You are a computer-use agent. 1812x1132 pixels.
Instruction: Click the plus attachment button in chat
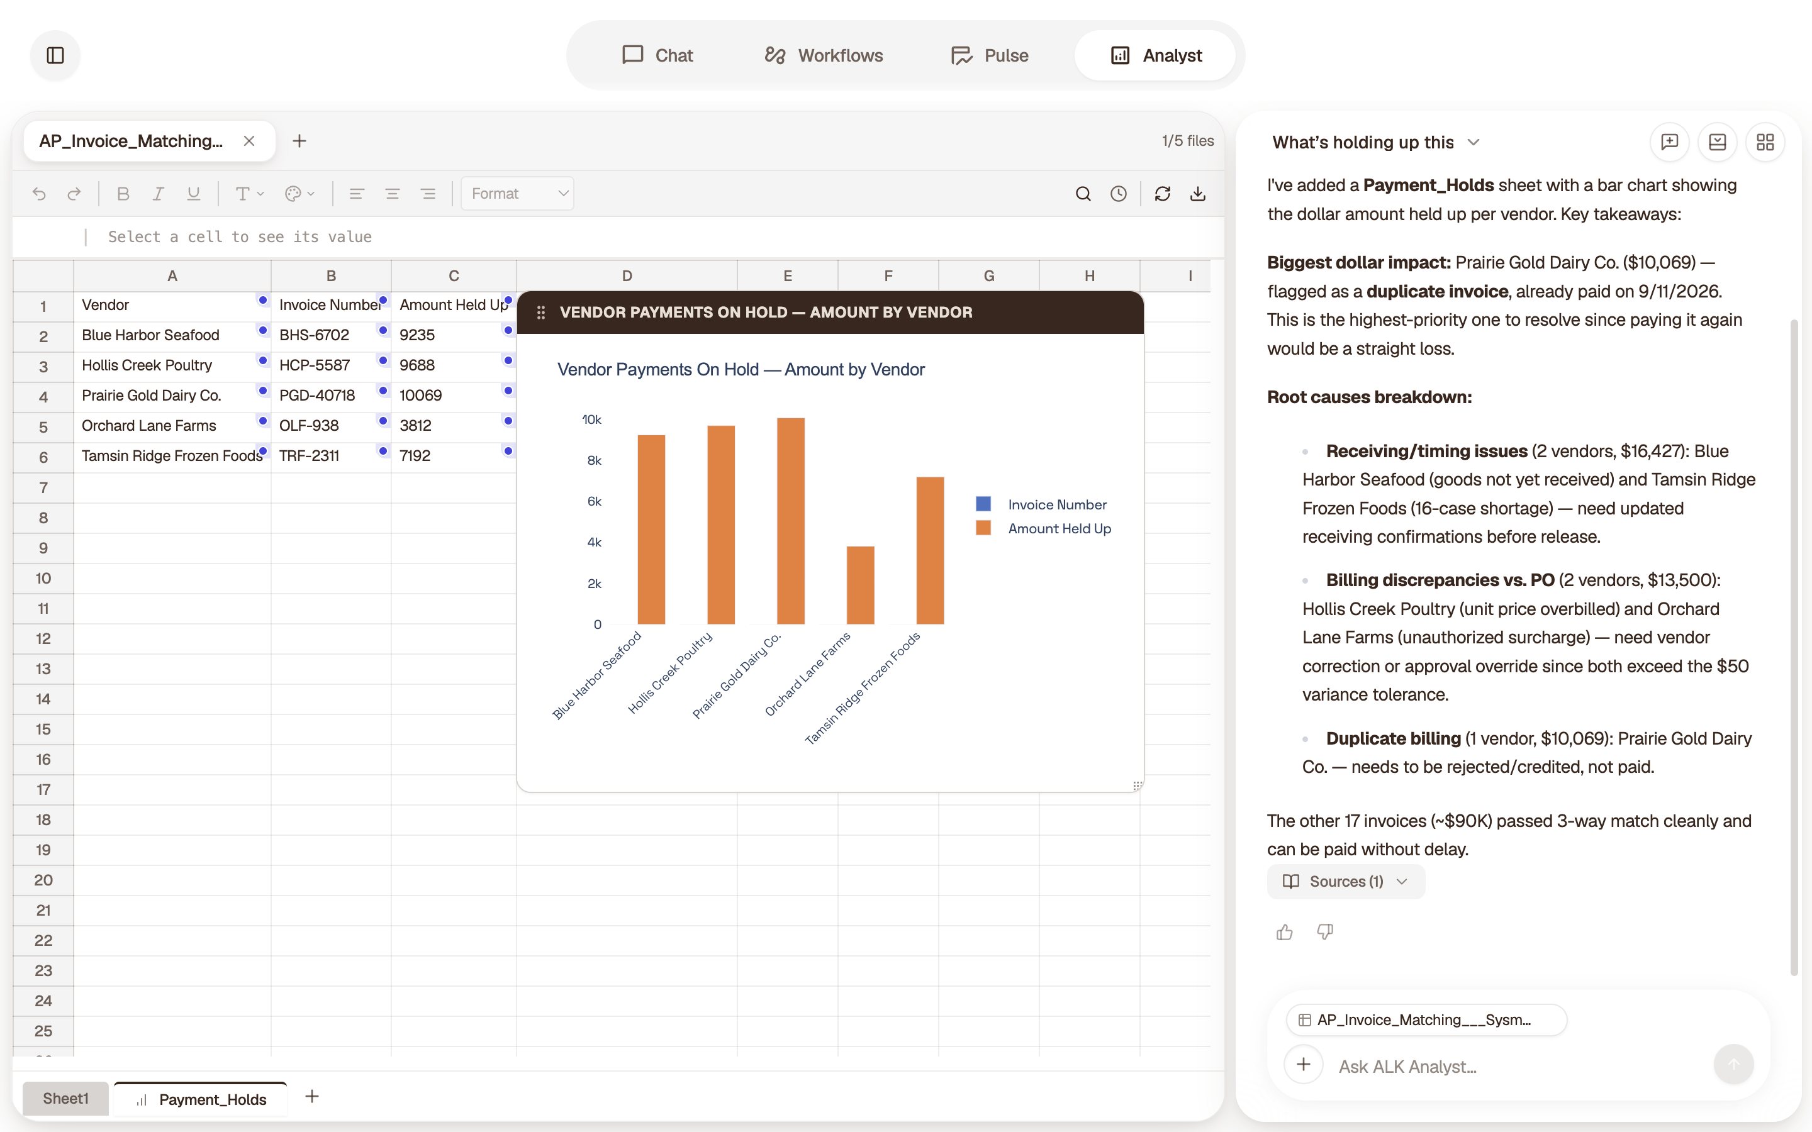click(1304, 1065)
